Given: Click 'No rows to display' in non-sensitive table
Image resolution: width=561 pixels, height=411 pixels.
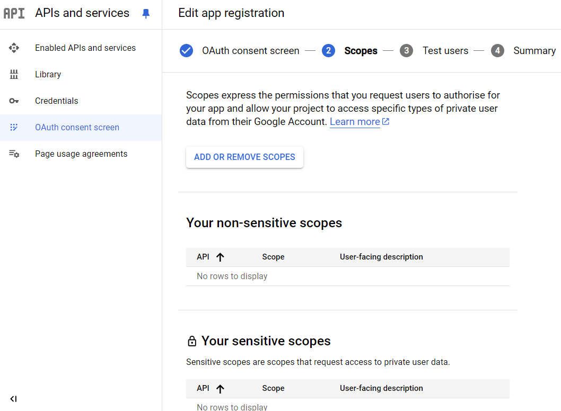Looking at the screenshot, I should pyautogui.click(x=232, y=276).
